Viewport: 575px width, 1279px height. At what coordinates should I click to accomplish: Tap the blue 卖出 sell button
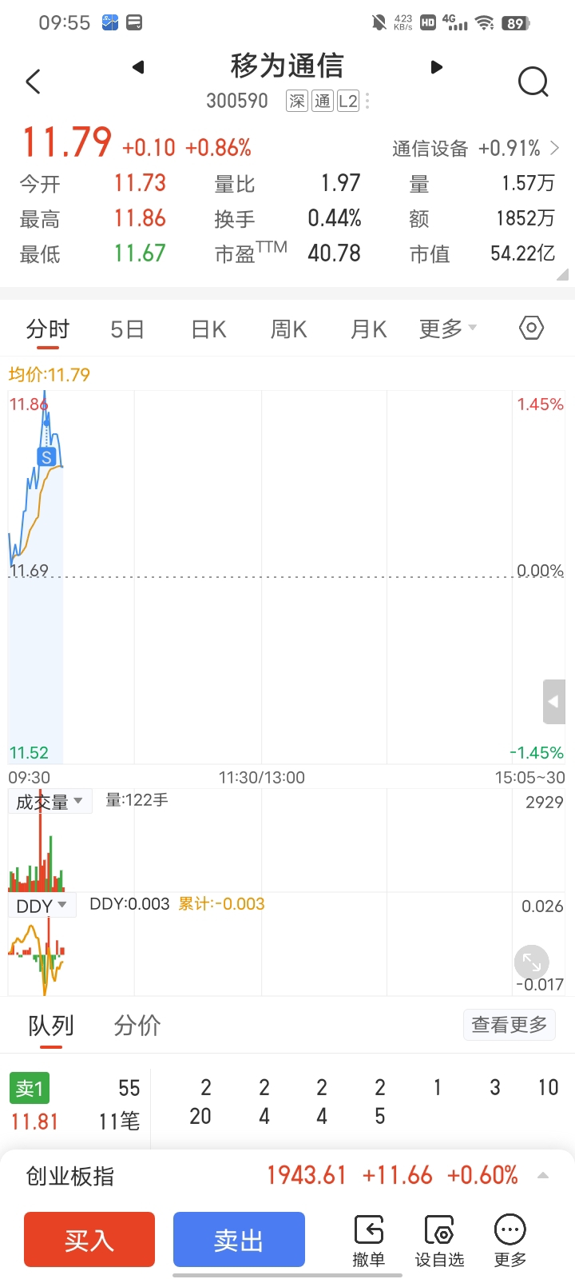[x=239, y=1240]
